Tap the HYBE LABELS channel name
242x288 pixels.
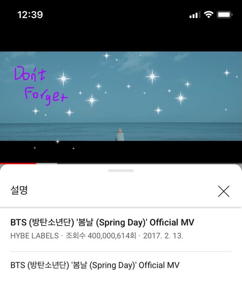[x=35, y=236]
